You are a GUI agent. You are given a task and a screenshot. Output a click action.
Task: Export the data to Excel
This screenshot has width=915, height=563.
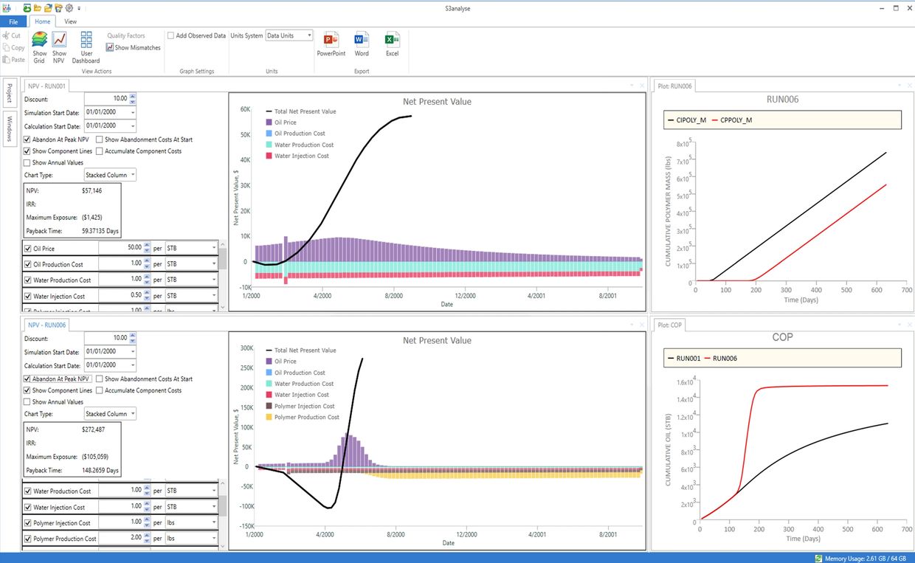(x=392, y=40)
